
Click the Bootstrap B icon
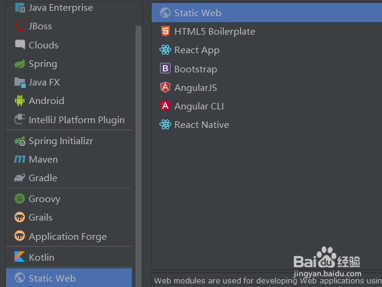click(x=165, y=69)
